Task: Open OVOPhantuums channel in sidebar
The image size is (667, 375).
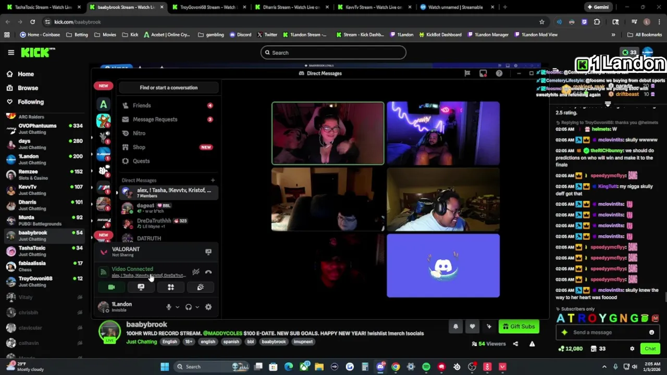Action: coord(44,129)
